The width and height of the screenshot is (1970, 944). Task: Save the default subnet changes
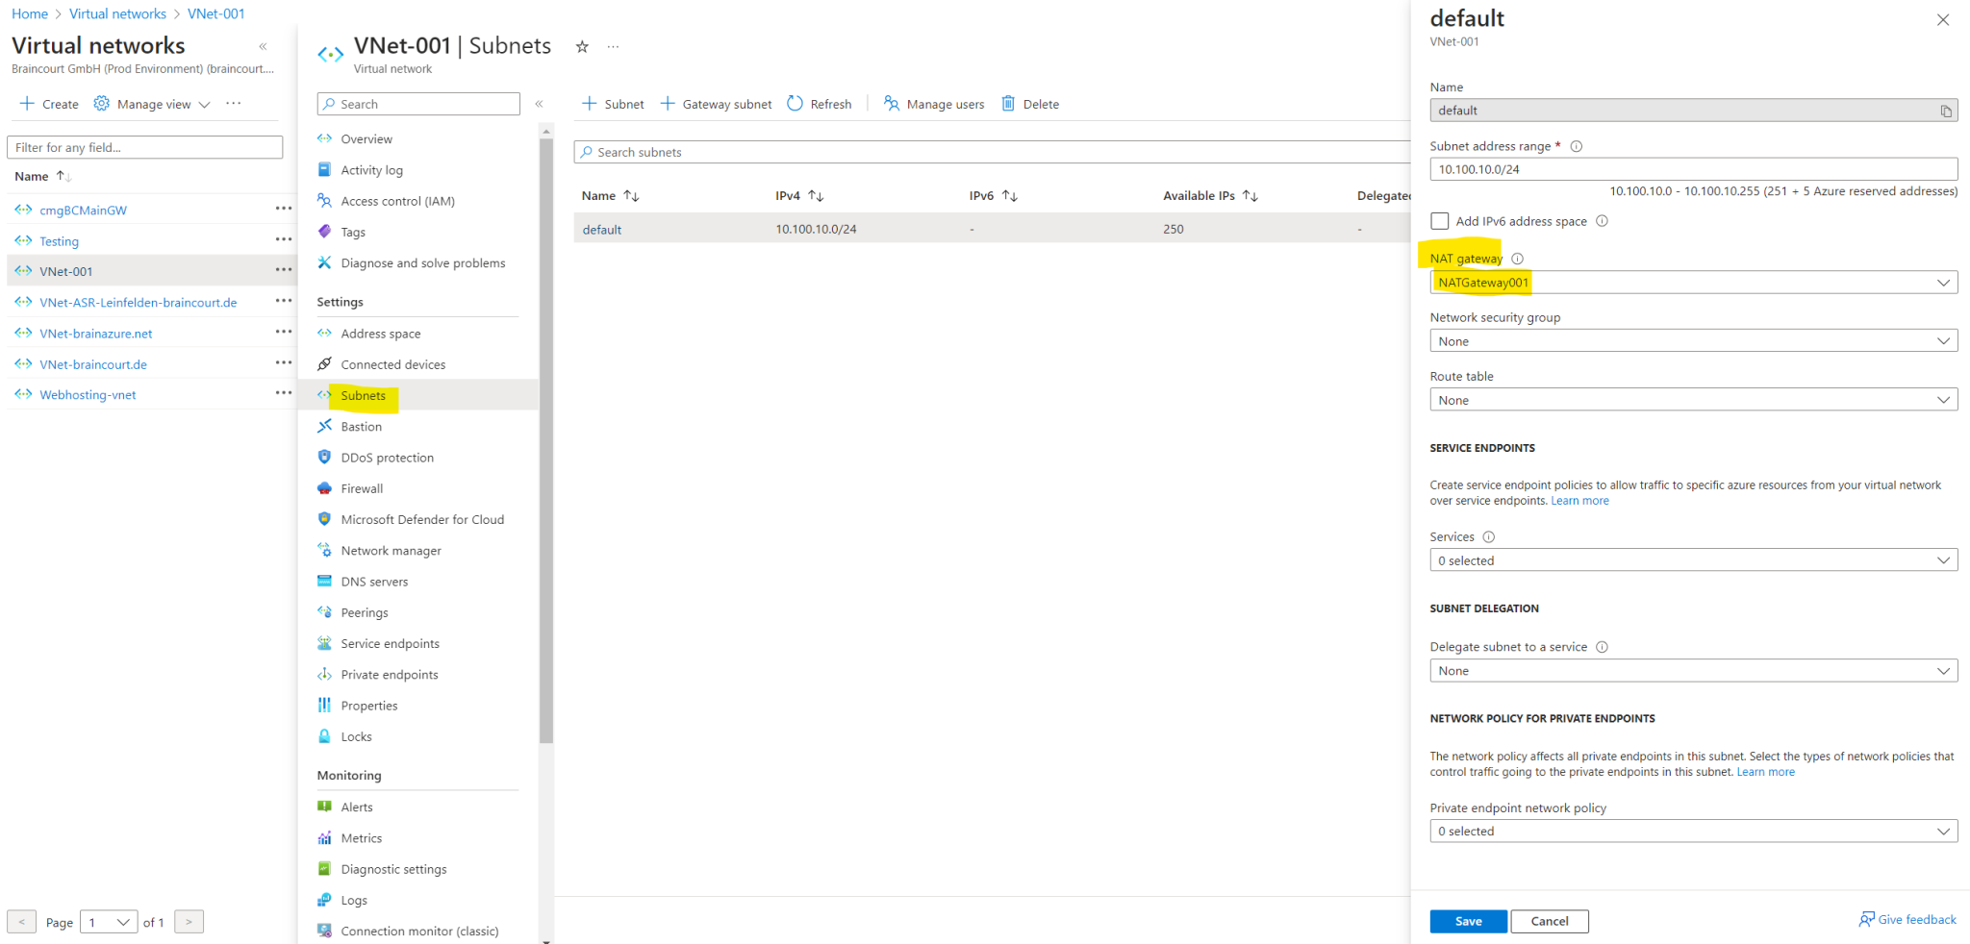1468,921
